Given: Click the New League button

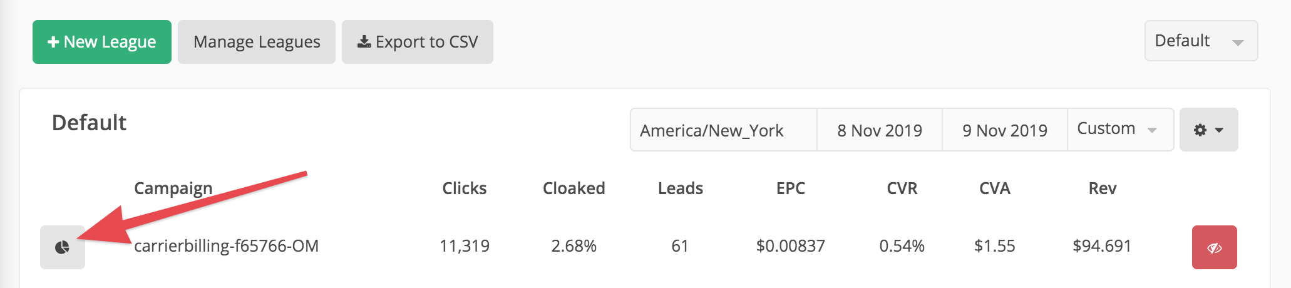Looking at the screenshot, I should (x=102, y=42).
